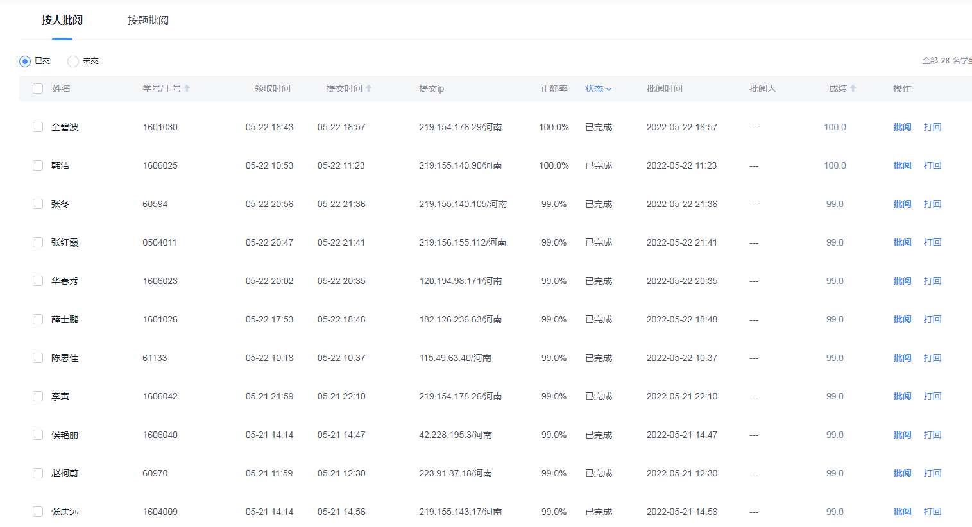Check the box for 全碧波
Viewport: 972px width, 527px height.
click(x=38, y=127)
